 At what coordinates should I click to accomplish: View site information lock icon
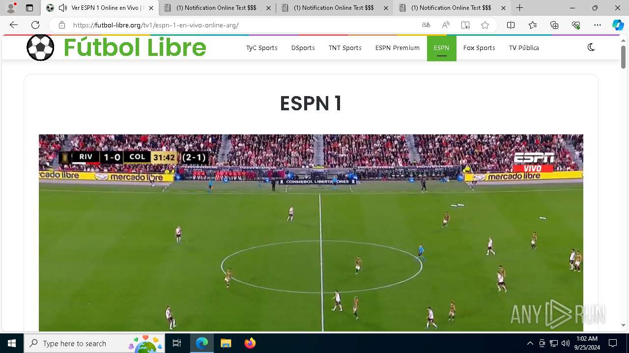62,25
